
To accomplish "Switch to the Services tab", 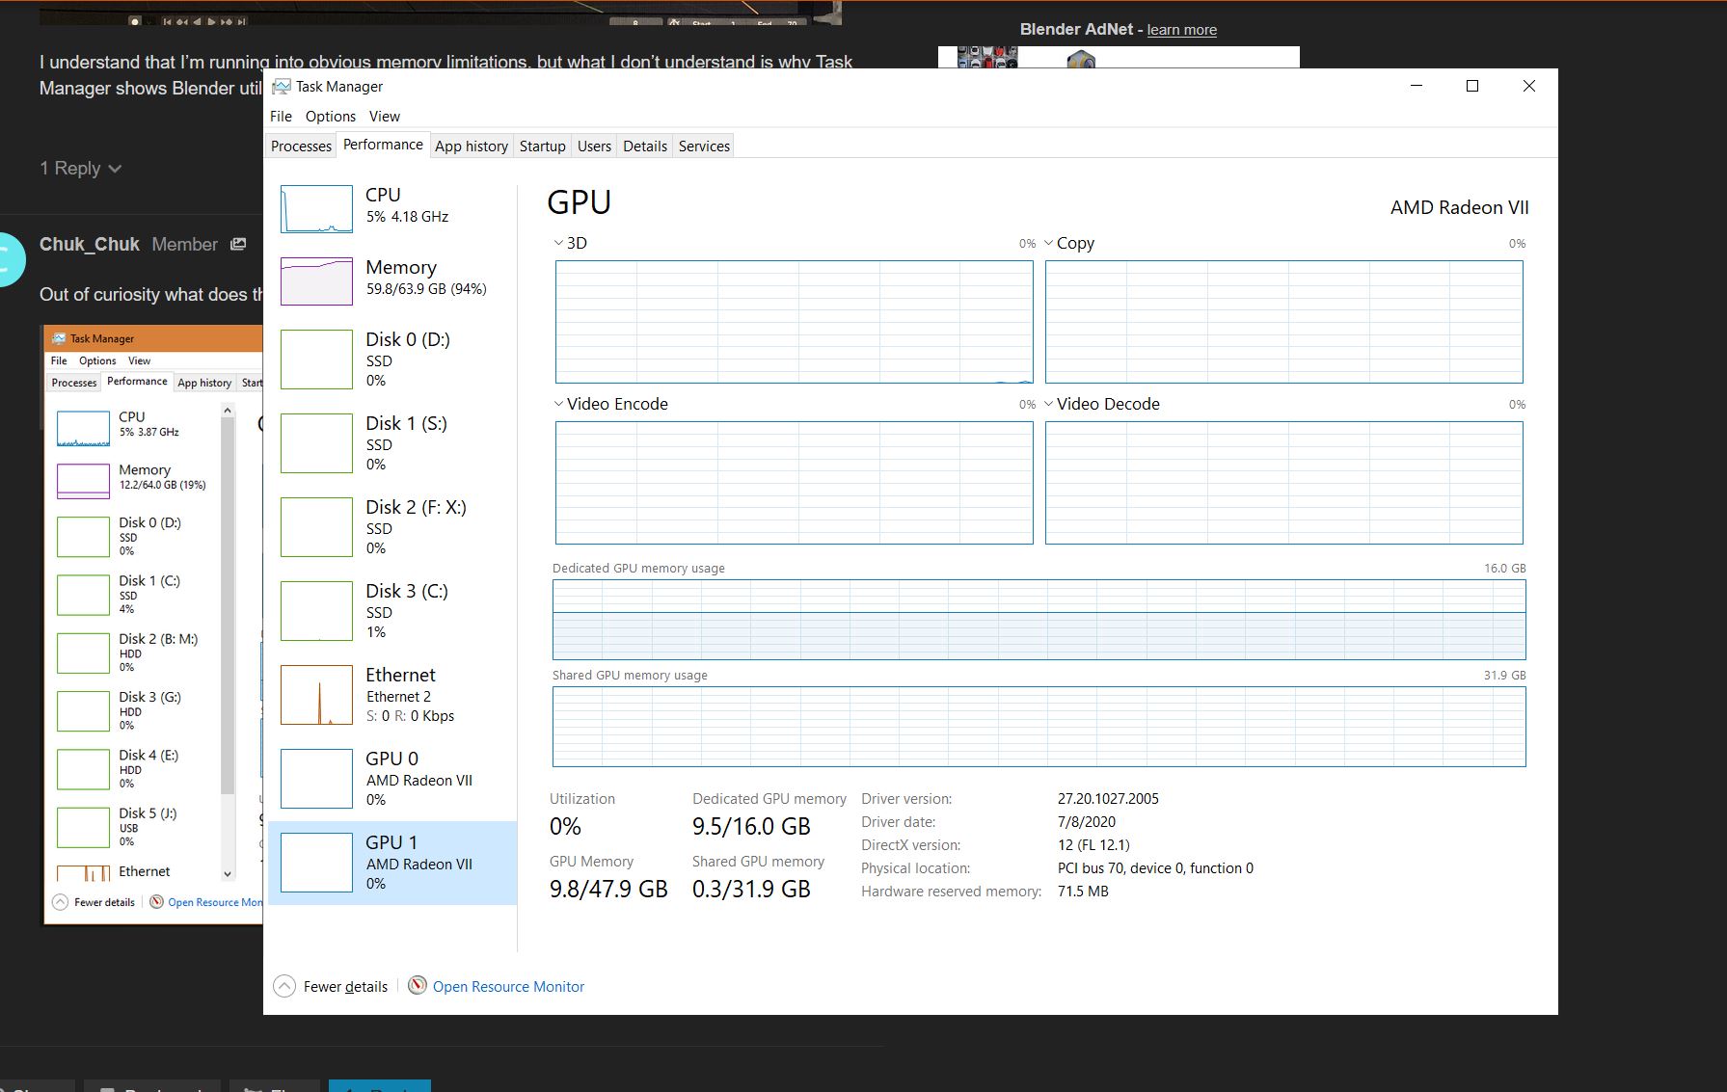I will coord(704,146).
